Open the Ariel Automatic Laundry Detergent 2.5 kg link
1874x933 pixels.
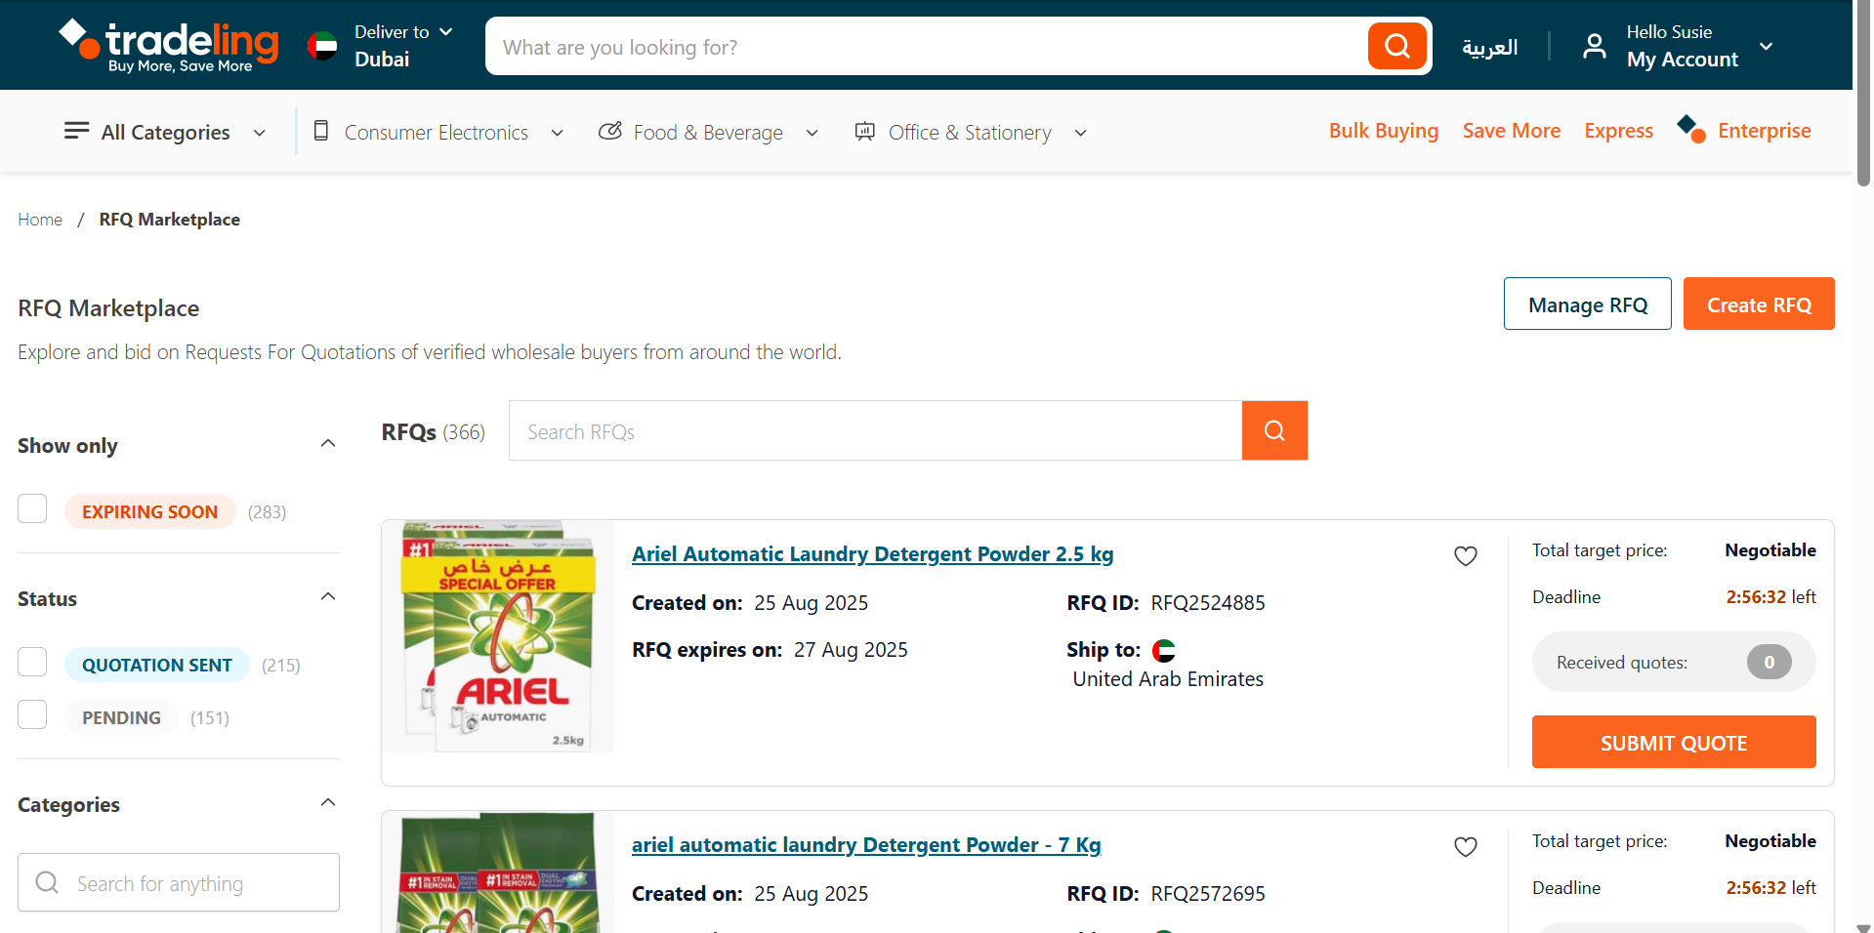[x=872, y=553]
